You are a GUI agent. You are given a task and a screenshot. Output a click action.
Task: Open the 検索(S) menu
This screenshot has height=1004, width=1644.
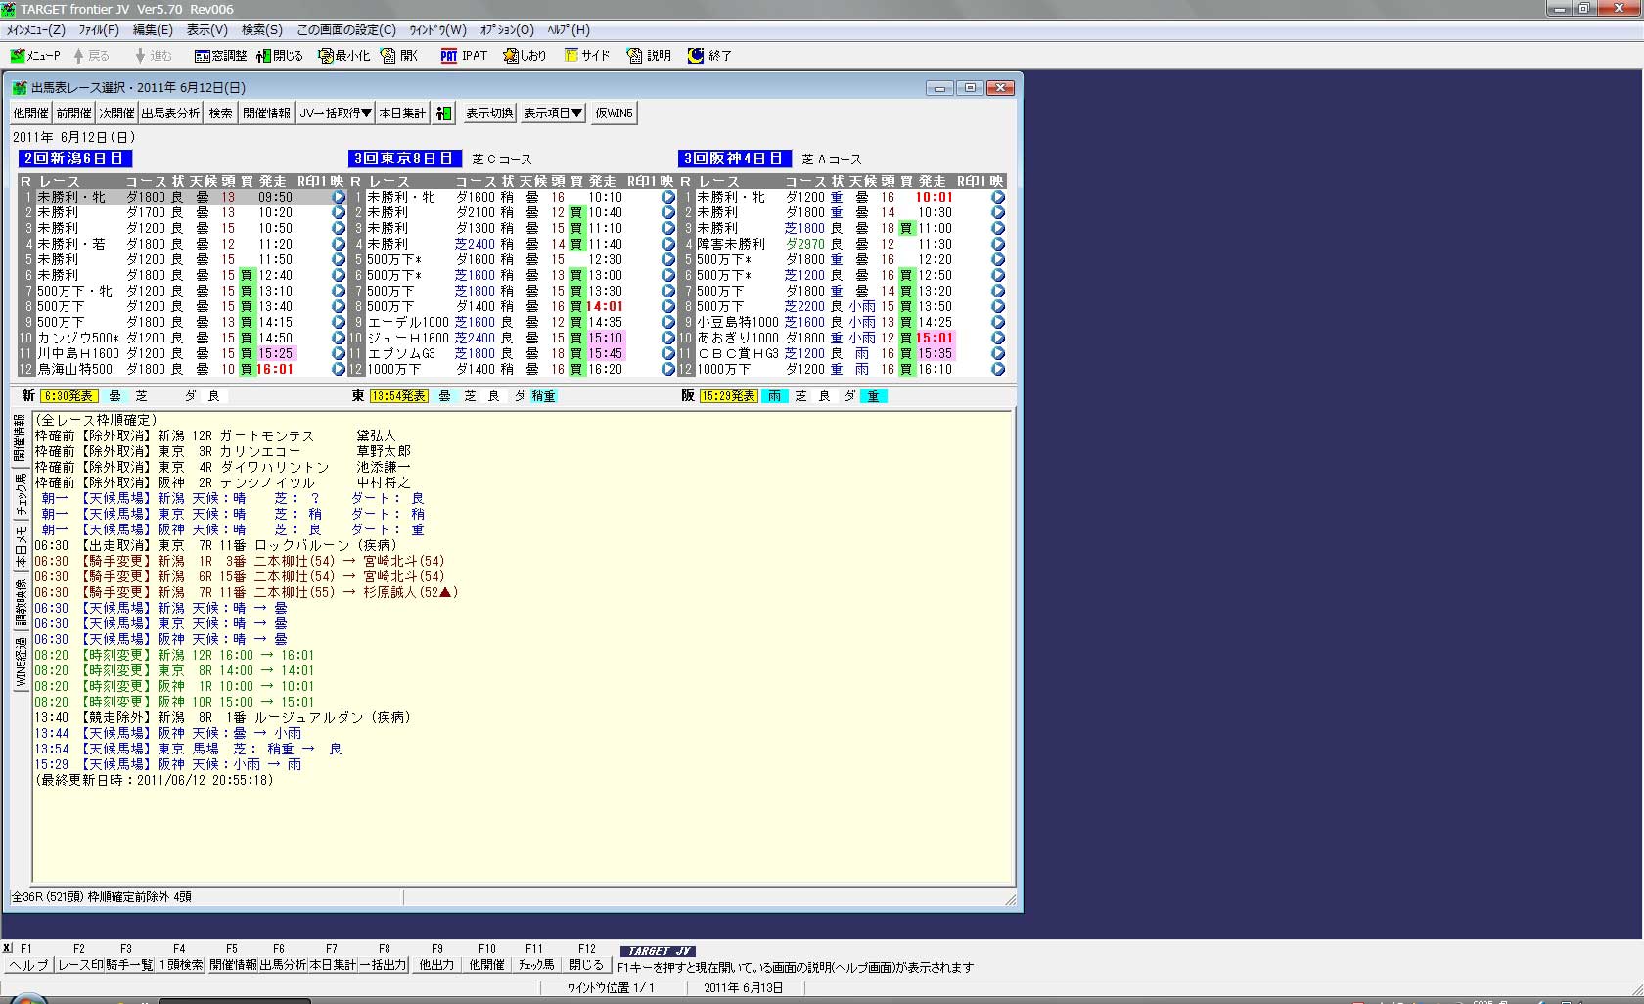pos(261,30)
